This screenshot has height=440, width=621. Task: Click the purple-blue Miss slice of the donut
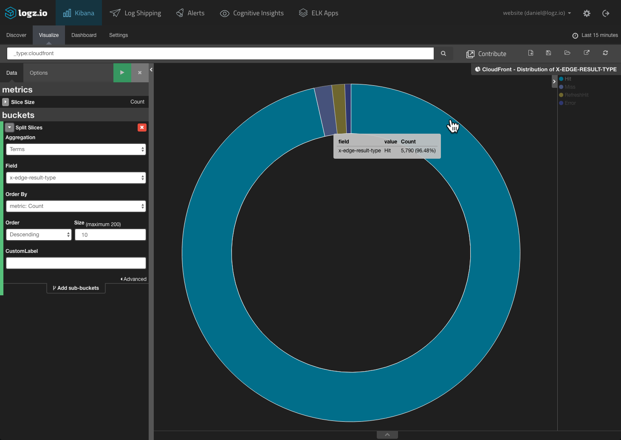pyautogui.click(x=326, y=110)
